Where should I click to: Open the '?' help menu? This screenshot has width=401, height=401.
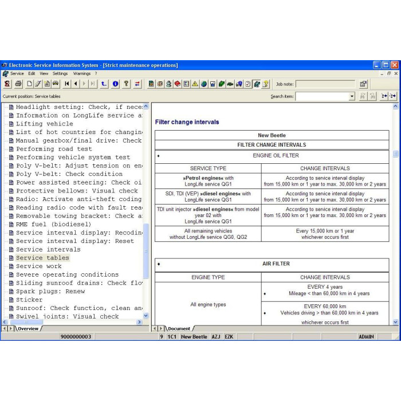coord(96,73)
